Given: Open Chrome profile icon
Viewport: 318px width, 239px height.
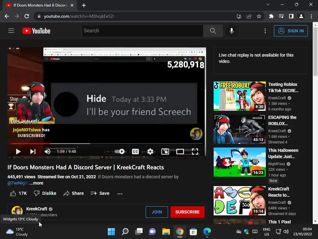Looking at the screenshot, I should [x=301, y=16].
